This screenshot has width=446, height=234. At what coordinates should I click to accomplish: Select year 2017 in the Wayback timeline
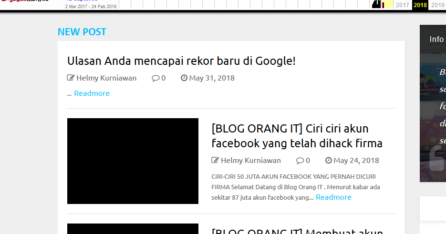402,5
